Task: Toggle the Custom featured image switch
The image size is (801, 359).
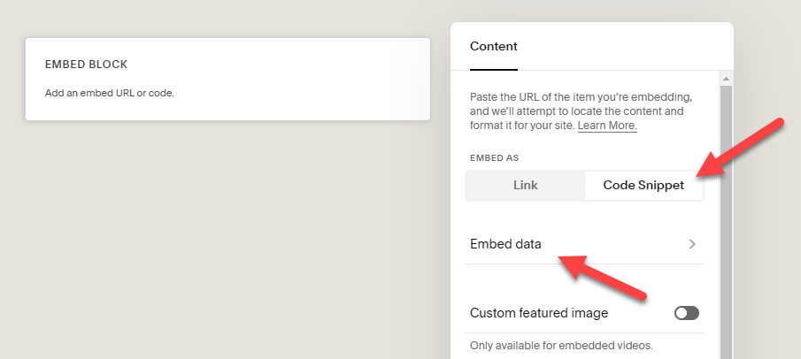Action: pos(686,313)
